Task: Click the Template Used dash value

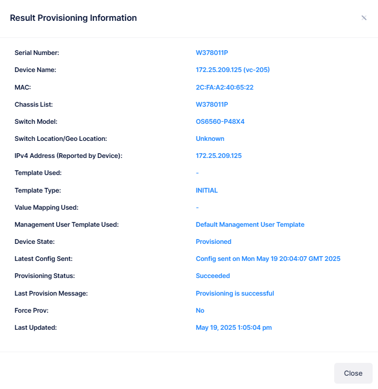Action: click(x=198, y=173)
